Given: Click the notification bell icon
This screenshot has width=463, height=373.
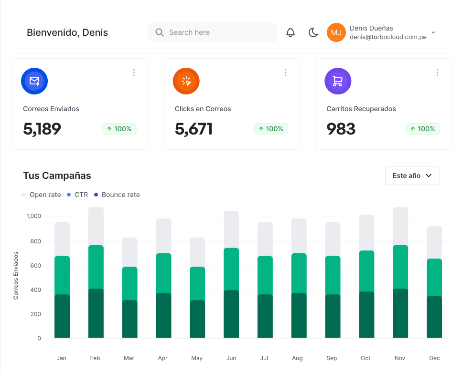Looking at the screenshot, I should point(291,32).
